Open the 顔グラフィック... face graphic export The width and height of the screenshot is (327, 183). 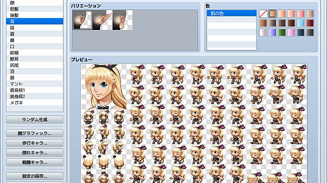pyautogui.click(x=34, y=133)
